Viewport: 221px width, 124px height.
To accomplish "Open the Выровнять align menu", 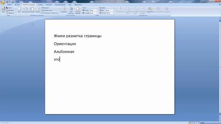I will [150, 10].
